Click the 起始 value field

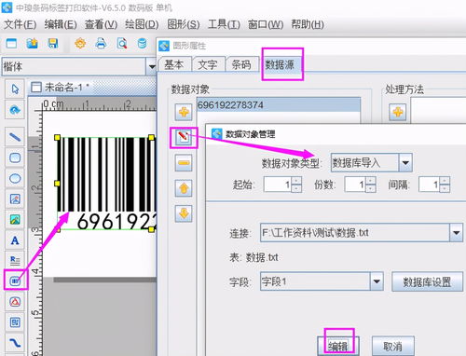[x=278, y=185]
